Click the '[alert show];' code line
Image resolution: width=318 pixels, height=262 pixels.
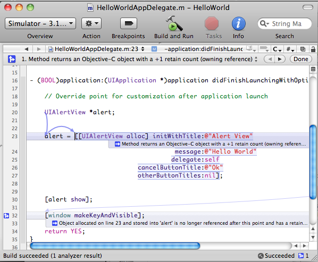click(x=69, y=199)
